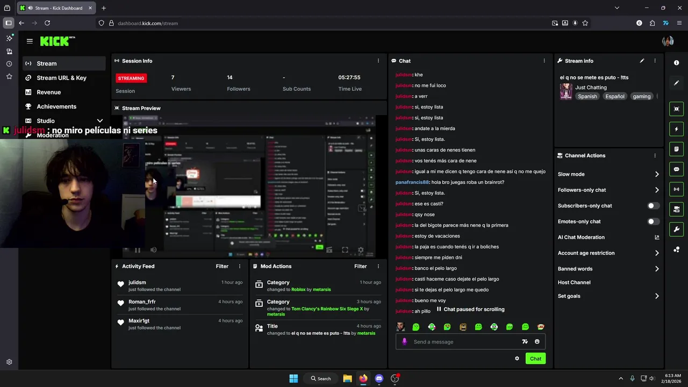Click the Windows Start button
Viewport: 688px width, 387px height.
[x=293, y=378]
